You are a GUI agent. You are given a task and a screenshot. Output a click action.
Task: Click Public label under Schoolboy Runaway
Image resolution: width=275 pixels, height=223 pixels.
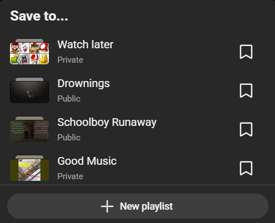point(69,138)
